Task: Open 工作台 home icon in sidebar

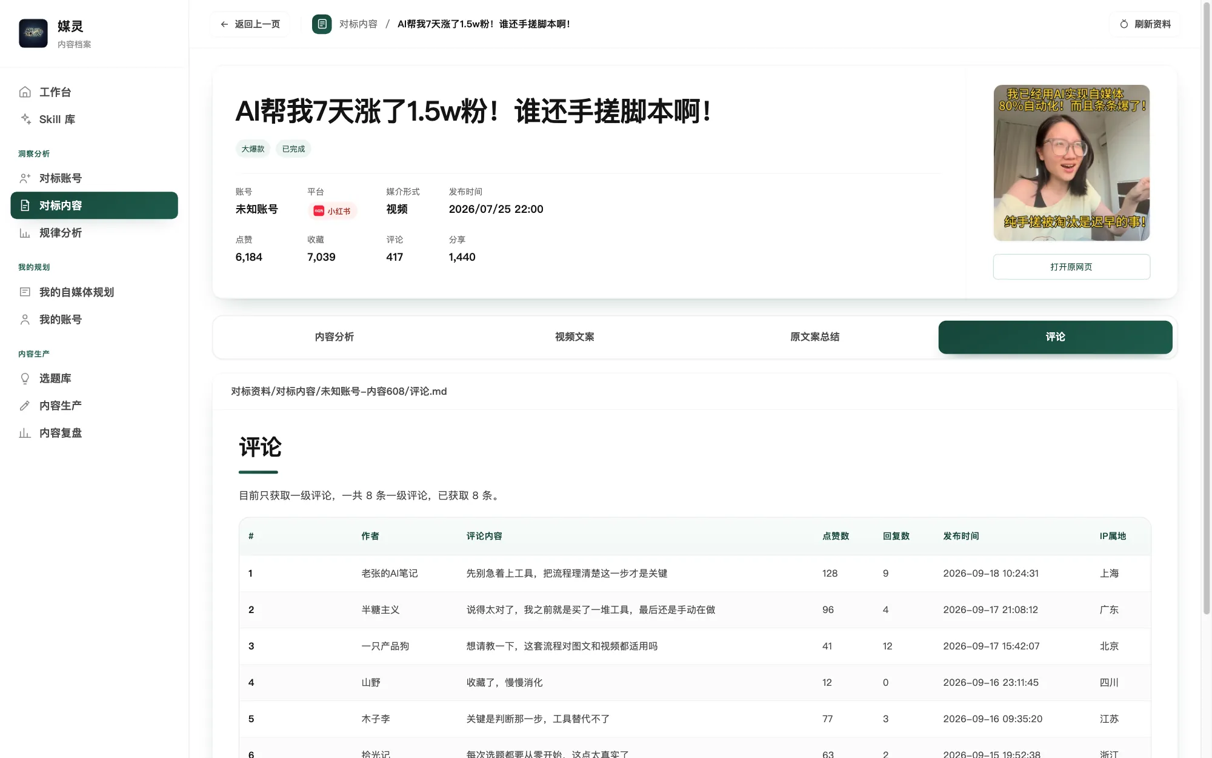Action: pos(25,92)
